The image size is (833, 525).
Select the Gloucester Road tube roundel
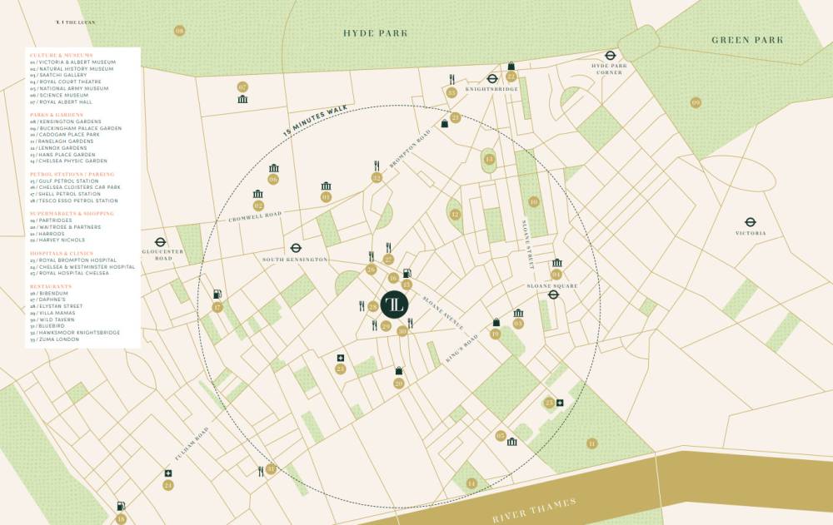click(161, 242)
